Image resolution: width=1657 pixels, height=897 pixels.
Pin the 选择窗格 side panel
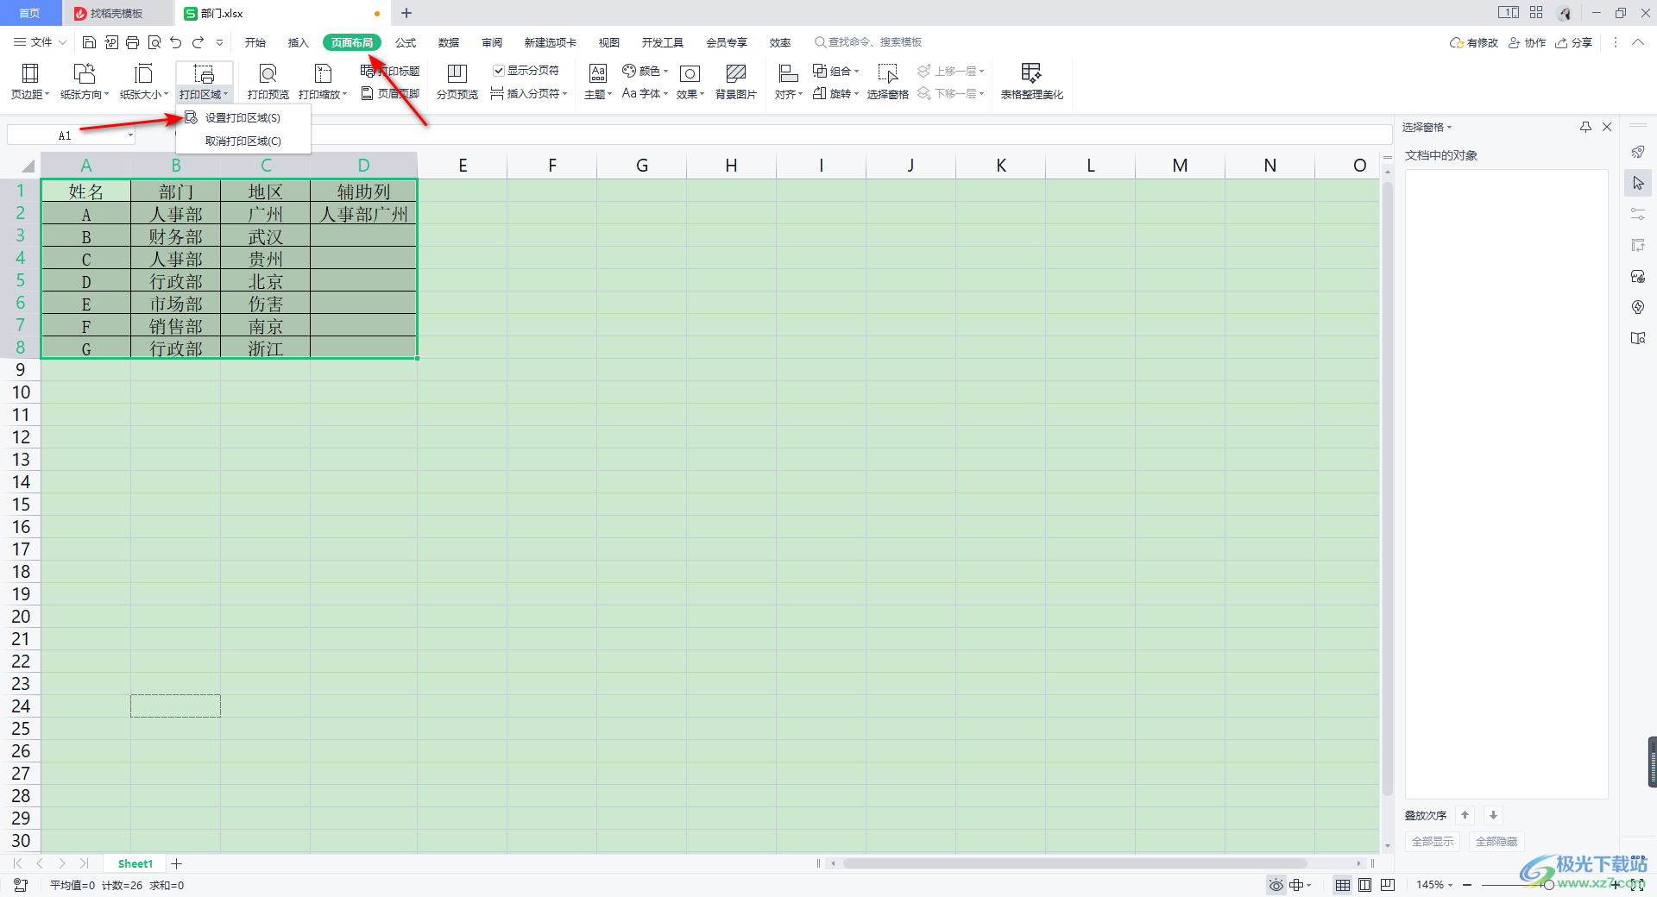click(1585, 127)
